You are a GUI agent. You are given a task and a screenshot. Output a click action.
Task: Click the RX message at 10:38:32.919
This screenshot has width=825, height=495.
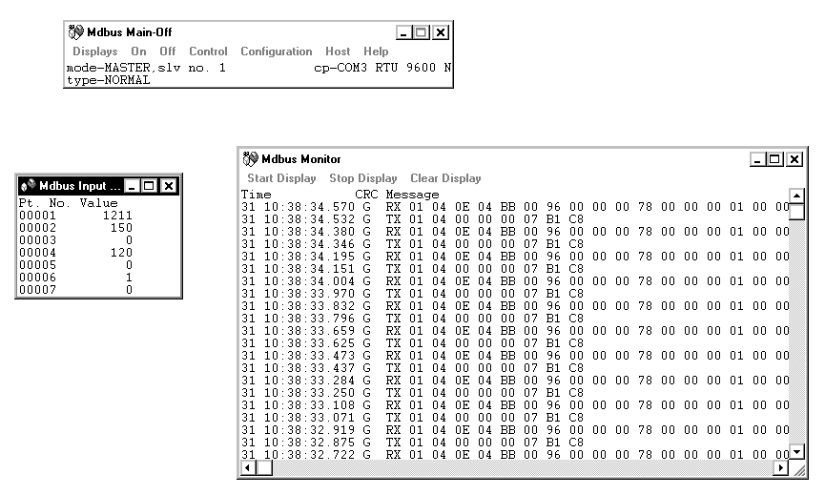tap(515, 430)
